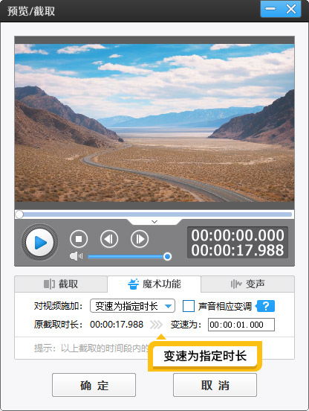Click the waveform icon on 变声 tab
Image resolution: width=309 pixels, height=411 pixels.
tap(235, 284)
